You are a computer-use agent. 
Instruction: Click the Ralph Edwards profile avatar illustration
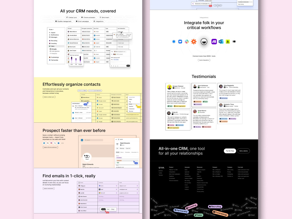(x=87, y=157)
